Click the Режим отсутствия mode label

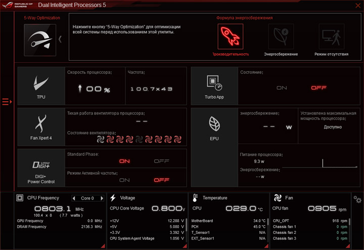(331, 54)
